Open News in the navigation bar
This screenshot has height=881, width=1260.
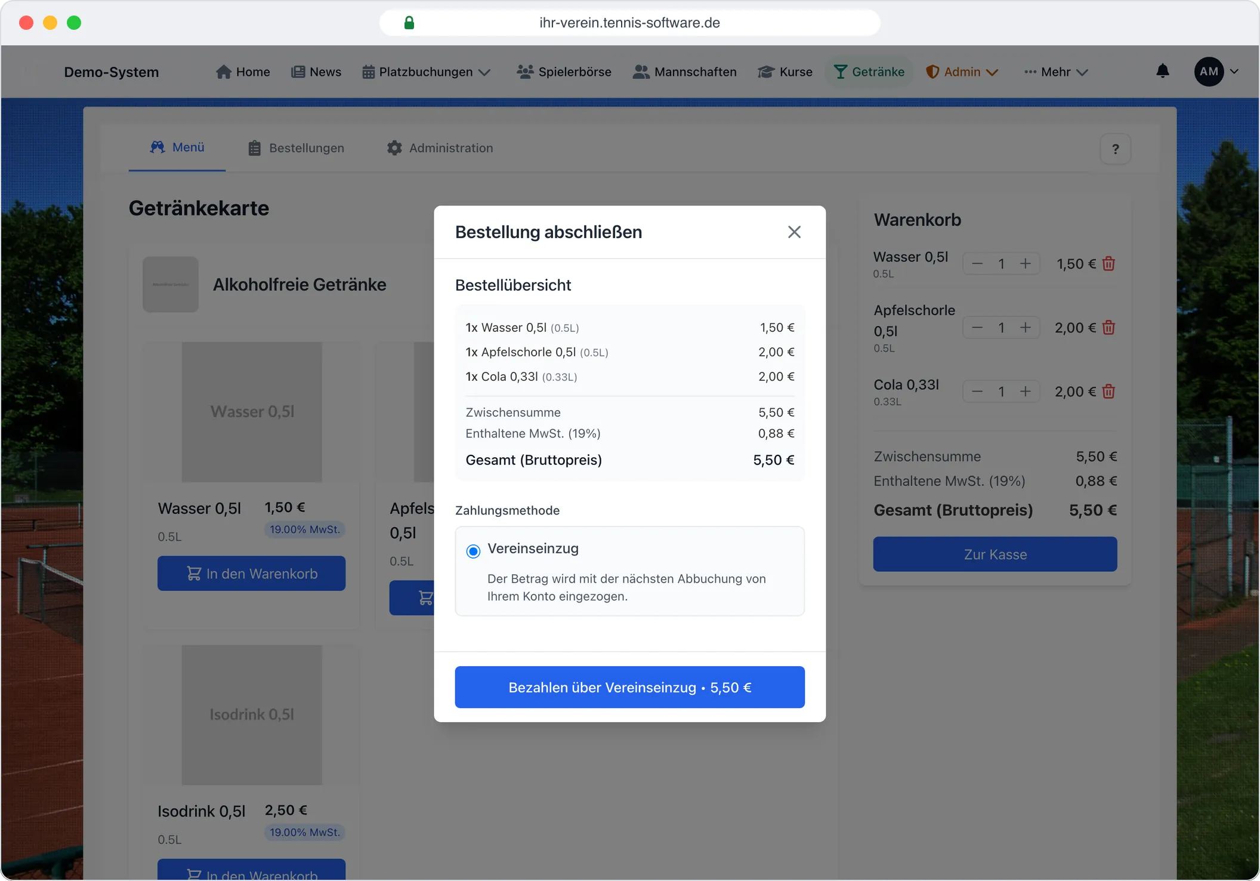pyautogui.click(x=316, y=72)
